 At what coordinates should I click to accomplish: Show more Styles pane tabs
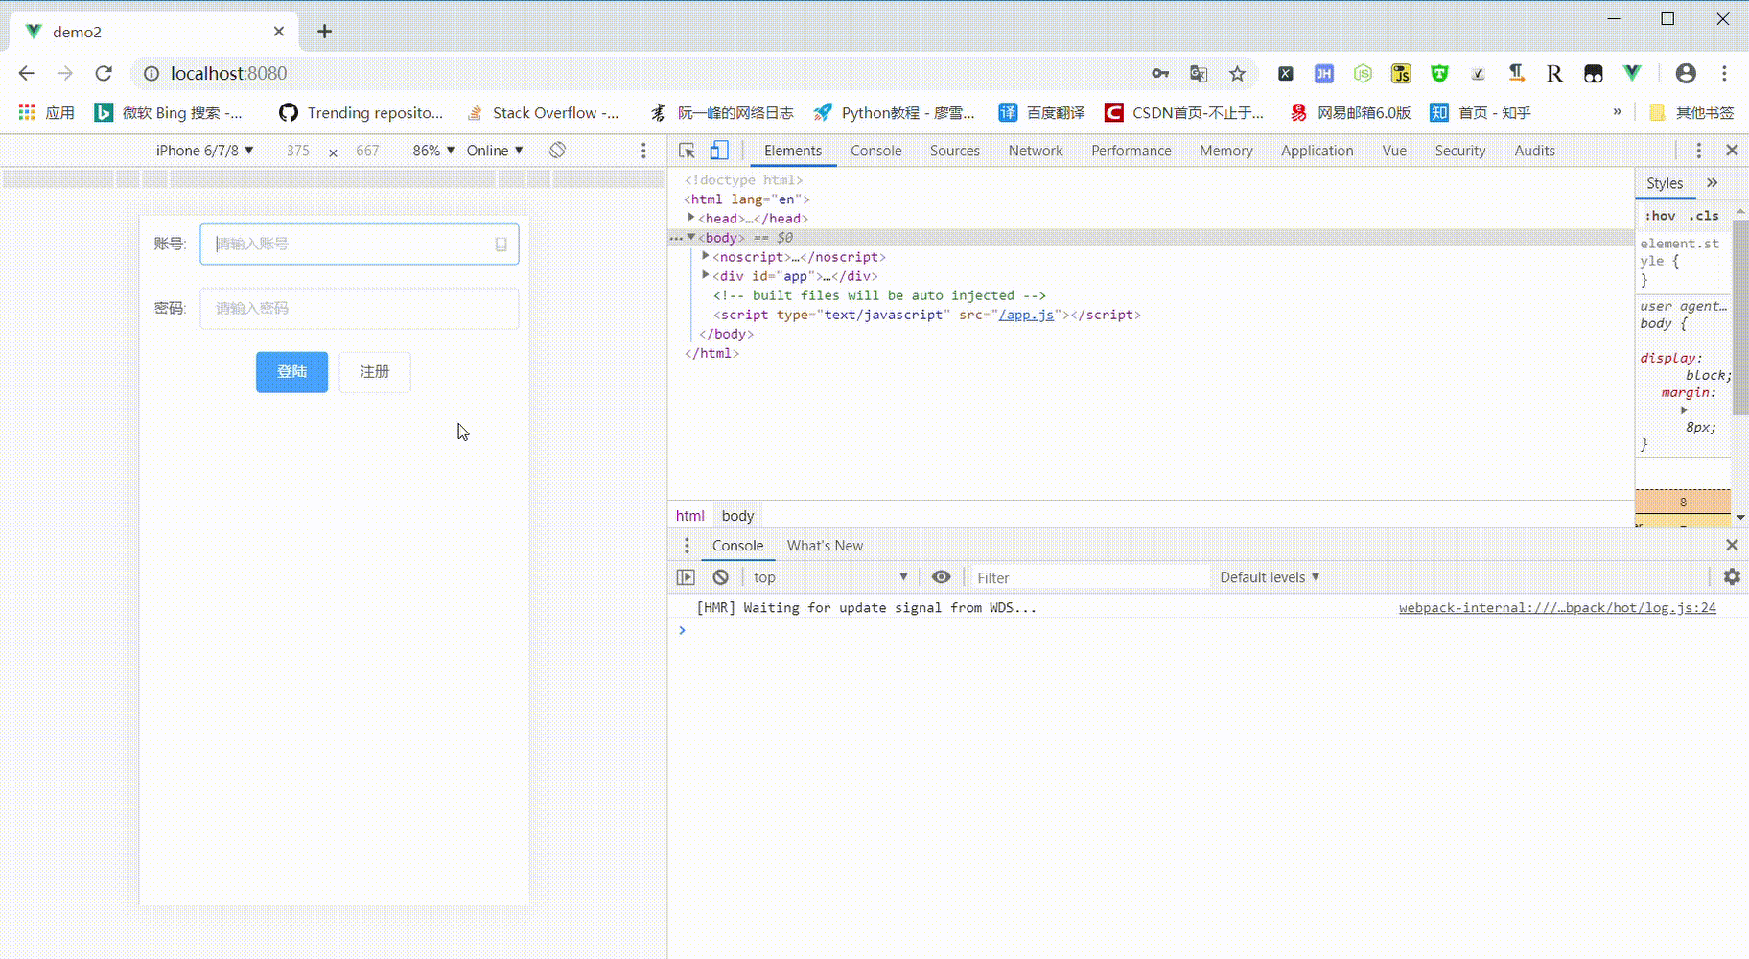(1712, 183)
